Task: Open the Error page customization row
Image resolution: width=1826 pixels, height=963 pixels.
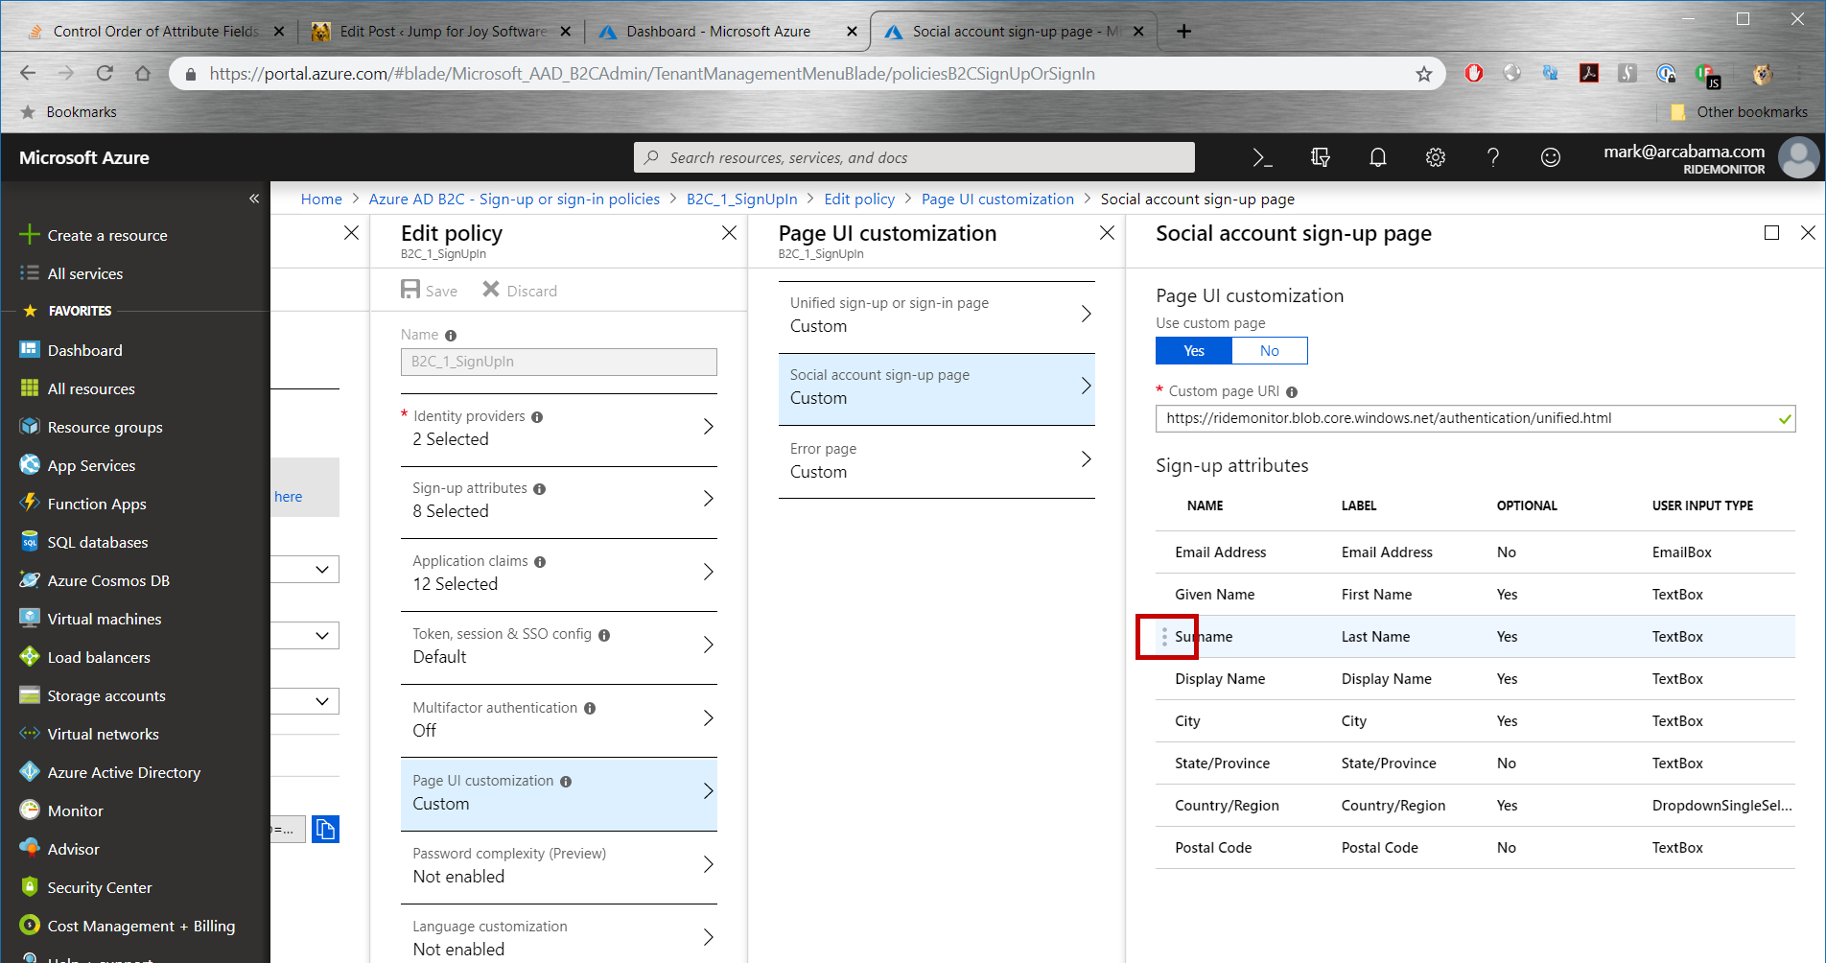Action: coord(937,461)
